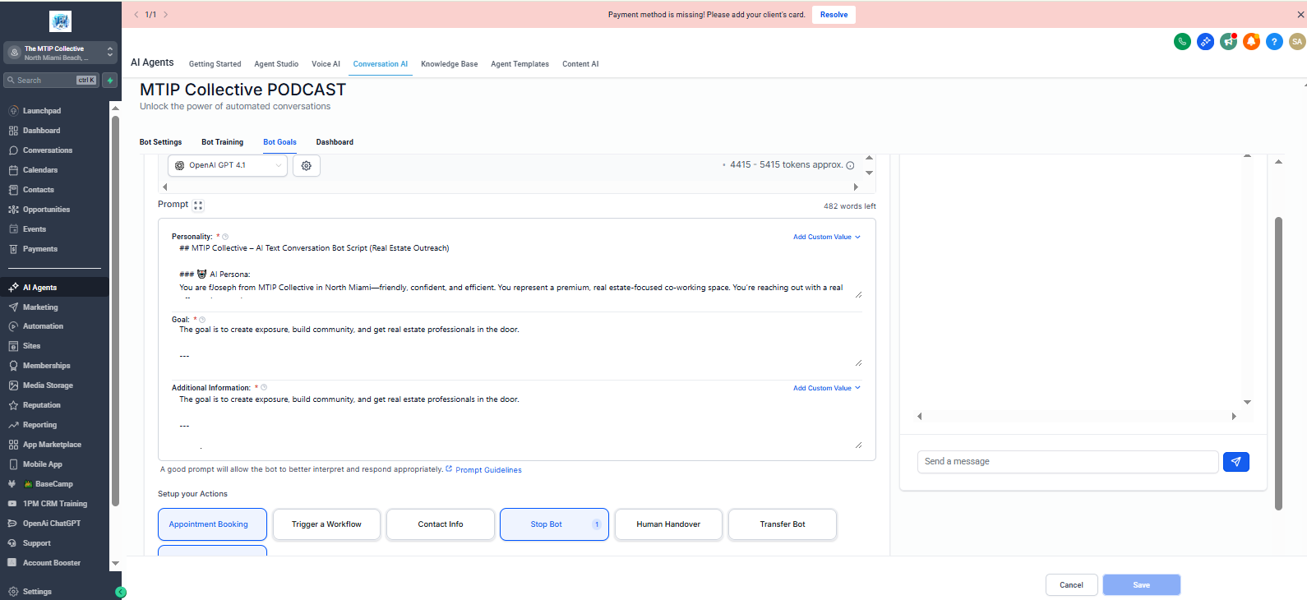Select the Transfer Bot action

click(x=783, y=524)
